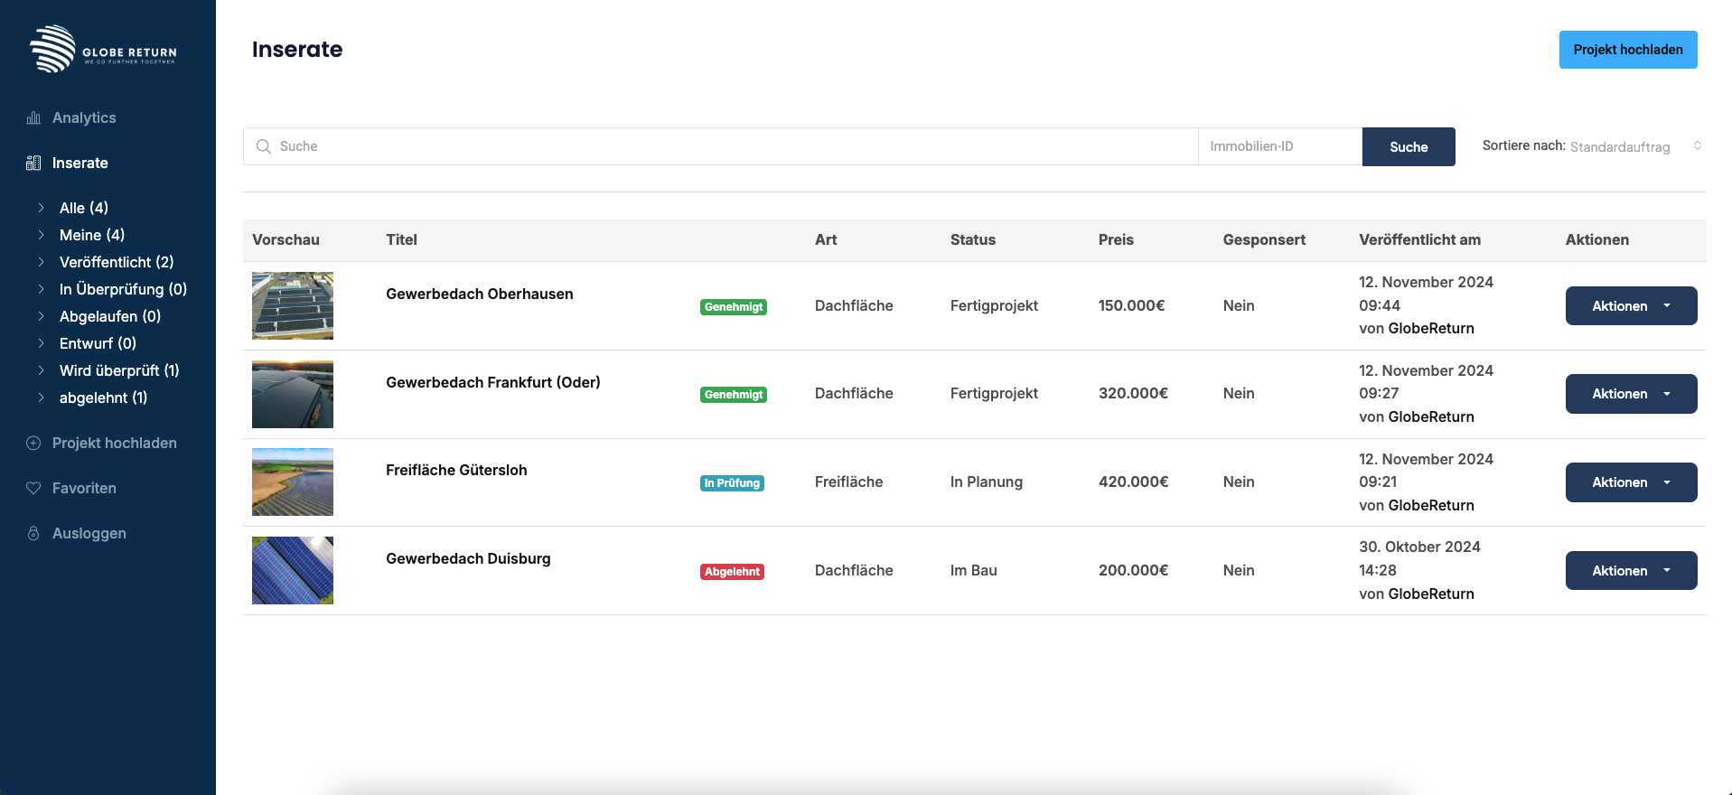Open the Sortiere nach Standardauftrag dropdown
The height and width of the screenshot is (795, 1732).
(x=1636, y=146)
